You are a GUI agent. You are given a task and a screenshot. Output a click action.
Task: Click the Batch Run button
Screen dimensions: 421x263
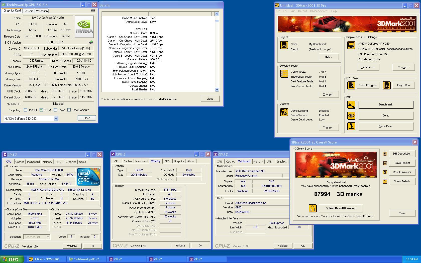point(403,85)
